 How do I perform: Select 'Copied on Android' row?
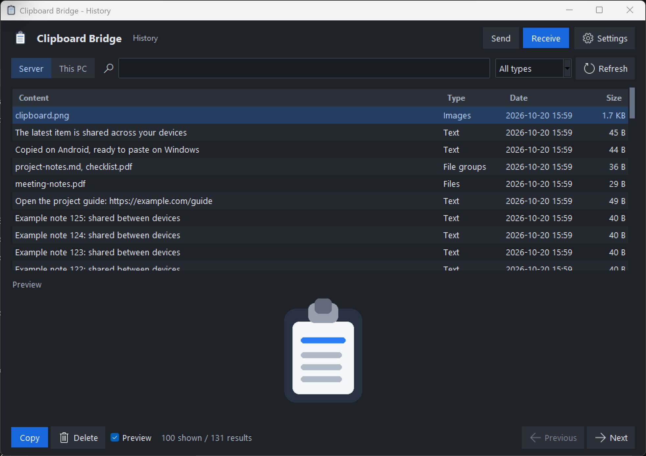(x=320, y=149)
